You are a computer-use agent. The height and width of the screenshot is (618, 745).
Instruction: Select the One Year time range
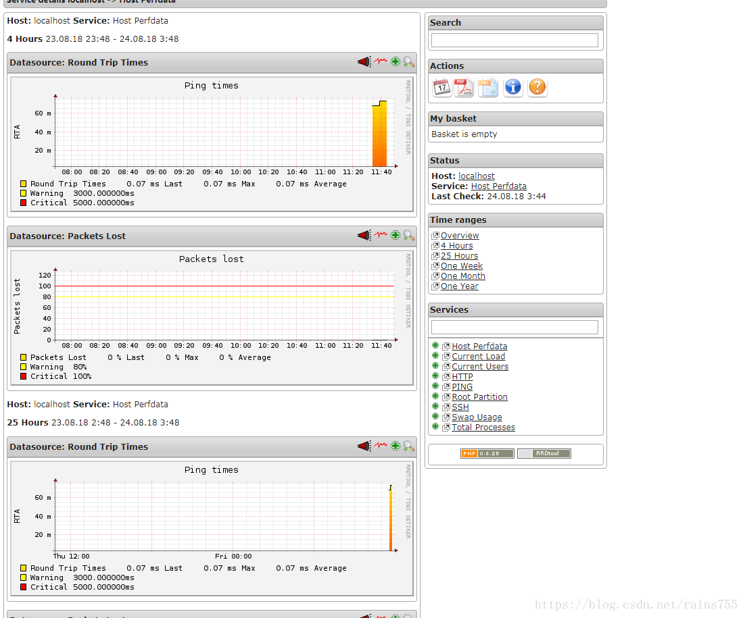tap(459, 286)
